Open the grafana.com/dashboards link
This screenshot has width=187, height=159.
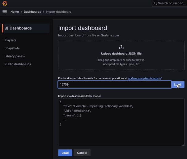[143, 79]
